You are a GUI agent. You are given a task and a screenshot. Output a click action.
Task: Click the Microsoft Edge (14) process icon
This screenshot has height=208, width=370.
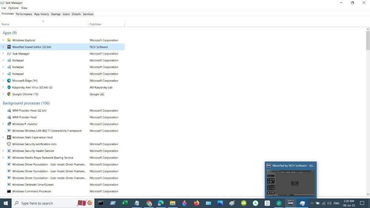pos(9,81)
